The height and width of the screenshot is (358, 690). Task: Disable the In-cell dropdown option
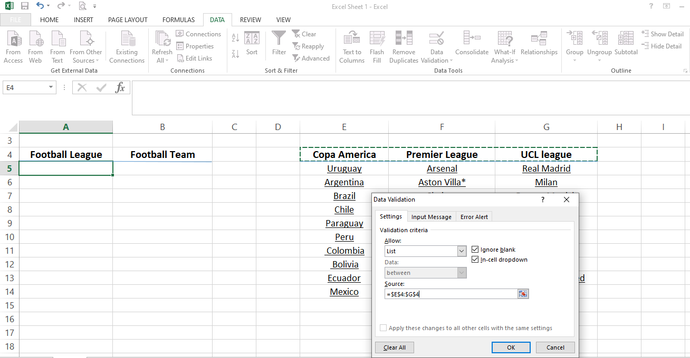point(475,259)
